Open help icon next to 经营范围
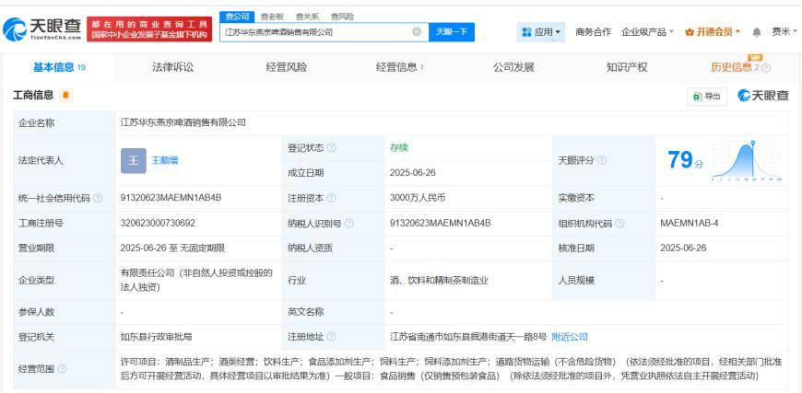This screenshot has height=393, width=802. (x=62, y=368)
